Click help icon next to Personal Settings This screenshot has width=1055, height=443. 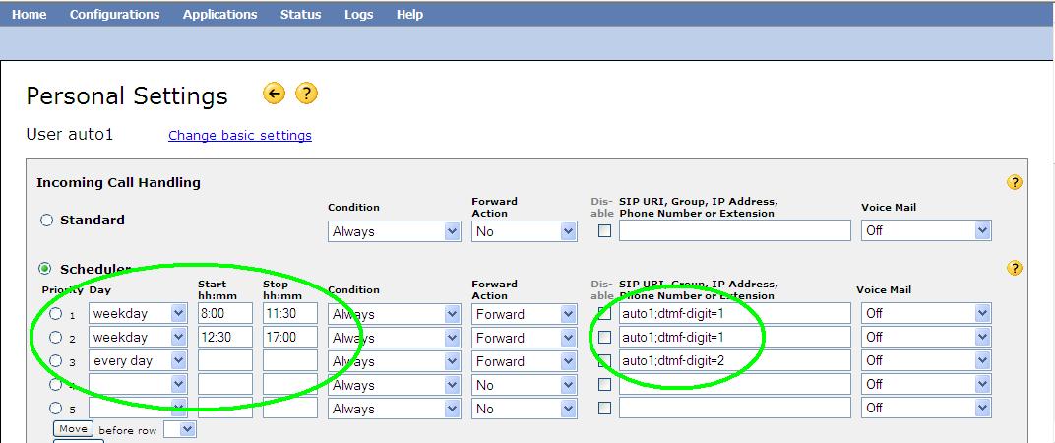[306, 94]
